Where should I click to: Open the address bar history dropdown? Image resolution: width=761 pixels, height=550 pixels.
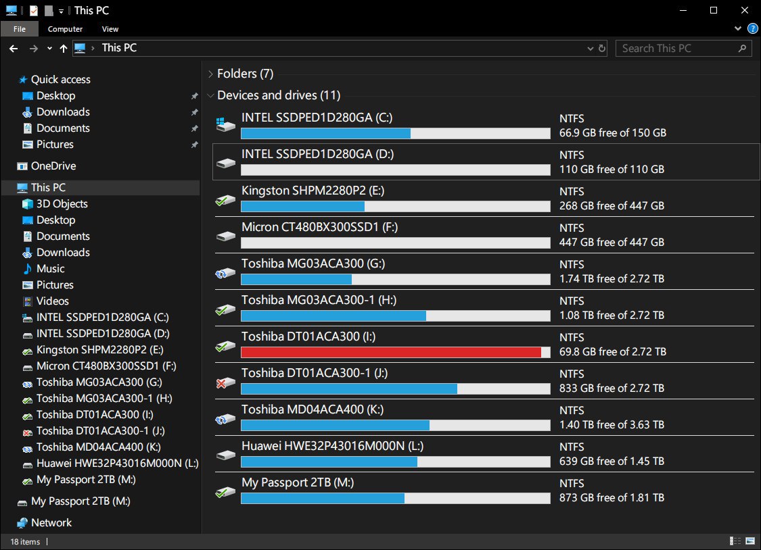(590, 49)
